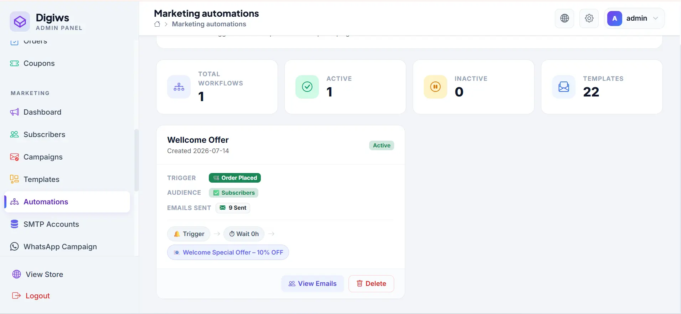Click the Active status badge
Screen dimensions: 681x314
point(382,145)
